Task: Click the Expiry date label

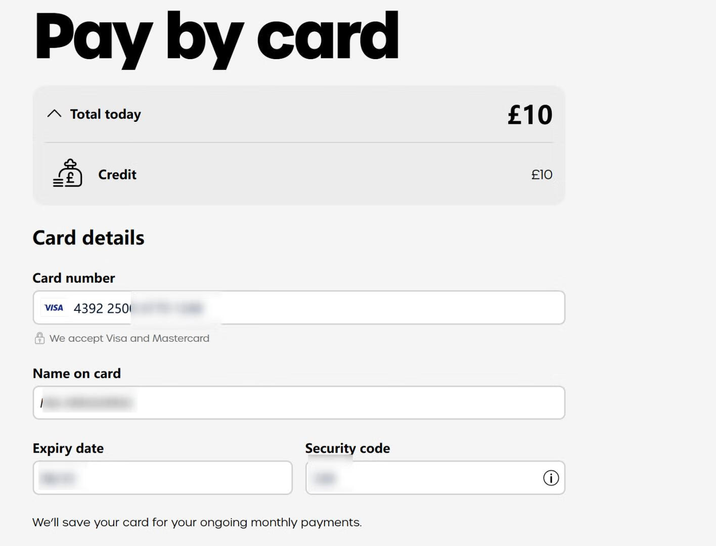Action: (68, 448)
